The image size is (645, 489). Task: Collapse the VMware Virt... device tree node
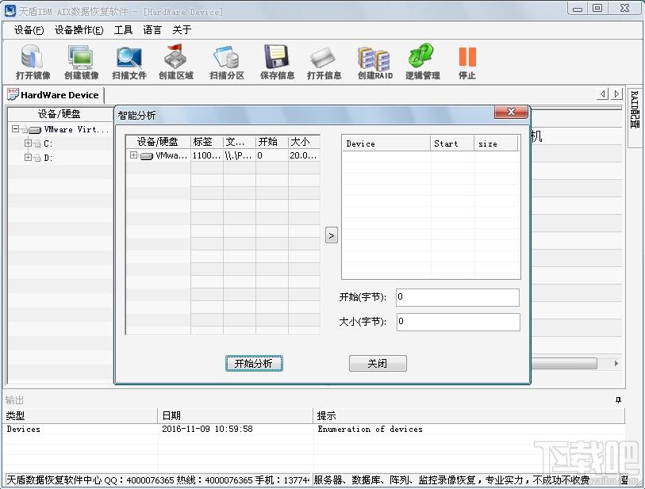(15, 129)
